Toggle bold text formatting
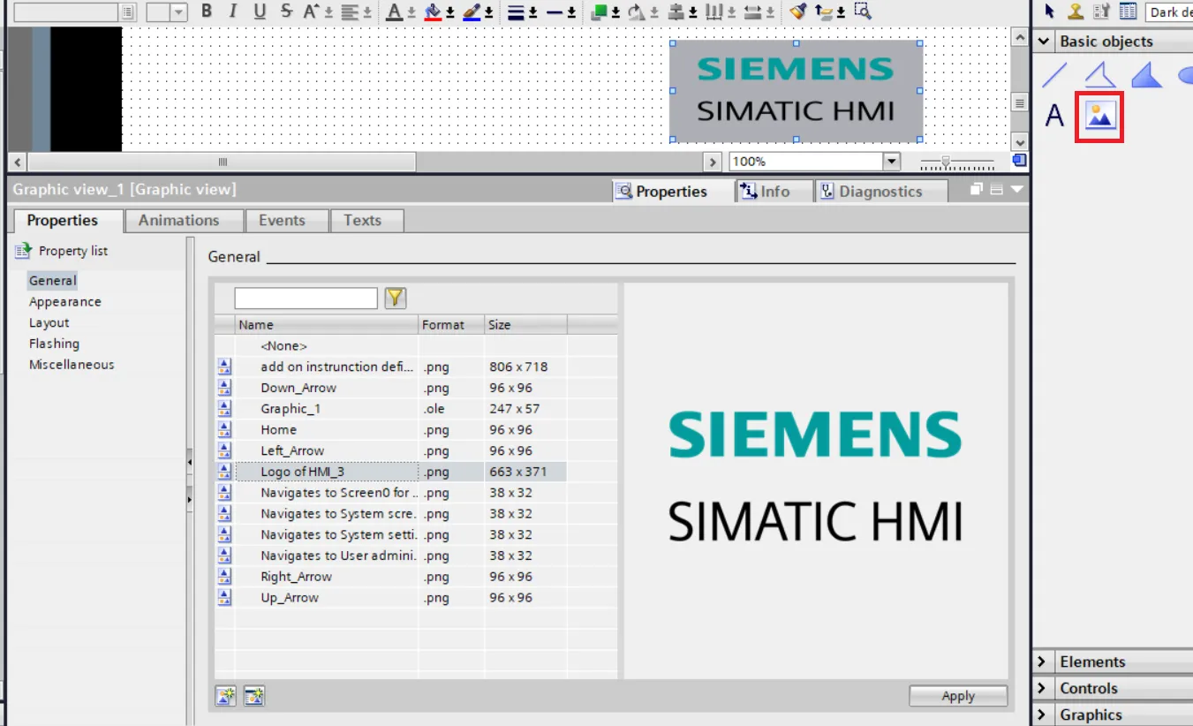This screenshot has width=1193, height=726. click(x=207, y=11)
